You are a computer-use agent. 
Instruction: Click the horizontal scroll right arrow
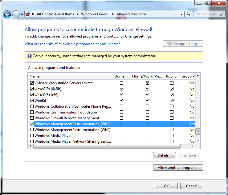click(192, 146)
